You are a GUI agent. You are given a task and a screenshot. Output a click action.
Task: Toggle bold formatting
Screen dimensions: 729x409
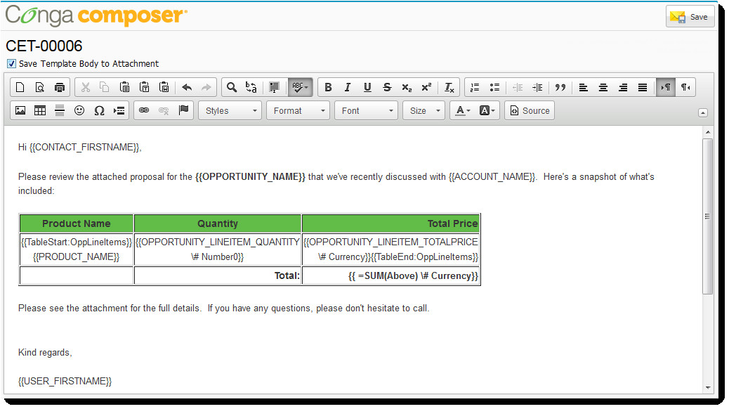pyautogui.click(x=328, y=88)
